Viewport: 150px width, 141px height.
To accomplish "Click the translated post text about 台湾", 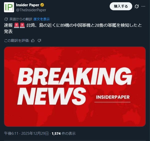I will pos(73,28).
